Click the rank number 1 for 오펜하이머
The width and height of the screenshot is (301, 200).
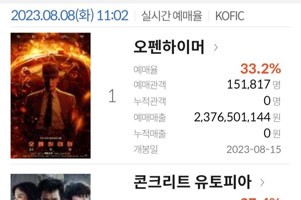click(x=112, y=96)
